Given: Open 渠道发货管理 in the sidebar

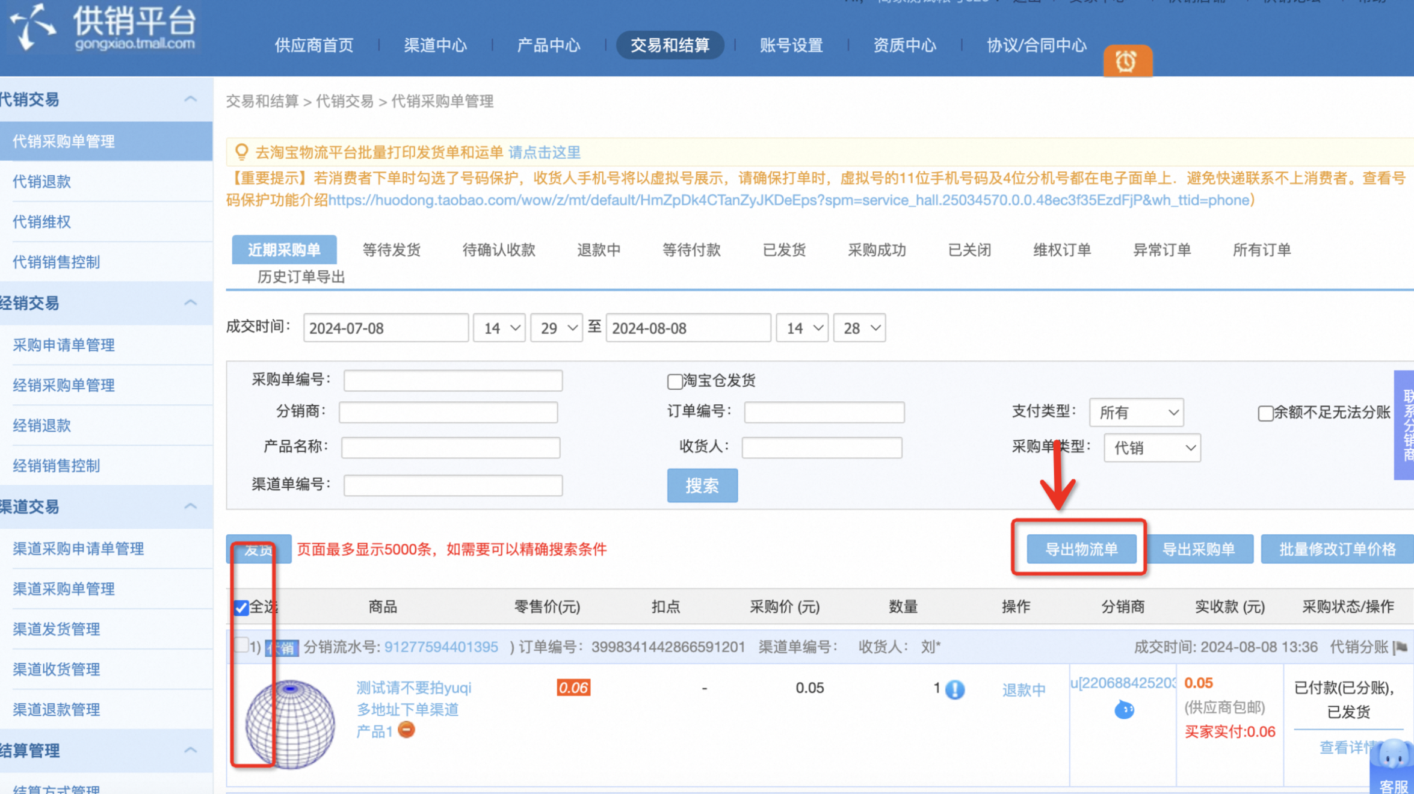Looking at the screenshot, I should tap(57, 629).
